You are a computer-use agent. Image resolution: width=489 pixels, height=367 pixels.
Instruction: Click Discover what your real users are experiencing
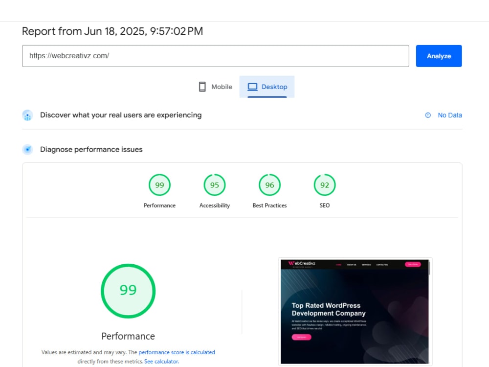click(121, 115)
